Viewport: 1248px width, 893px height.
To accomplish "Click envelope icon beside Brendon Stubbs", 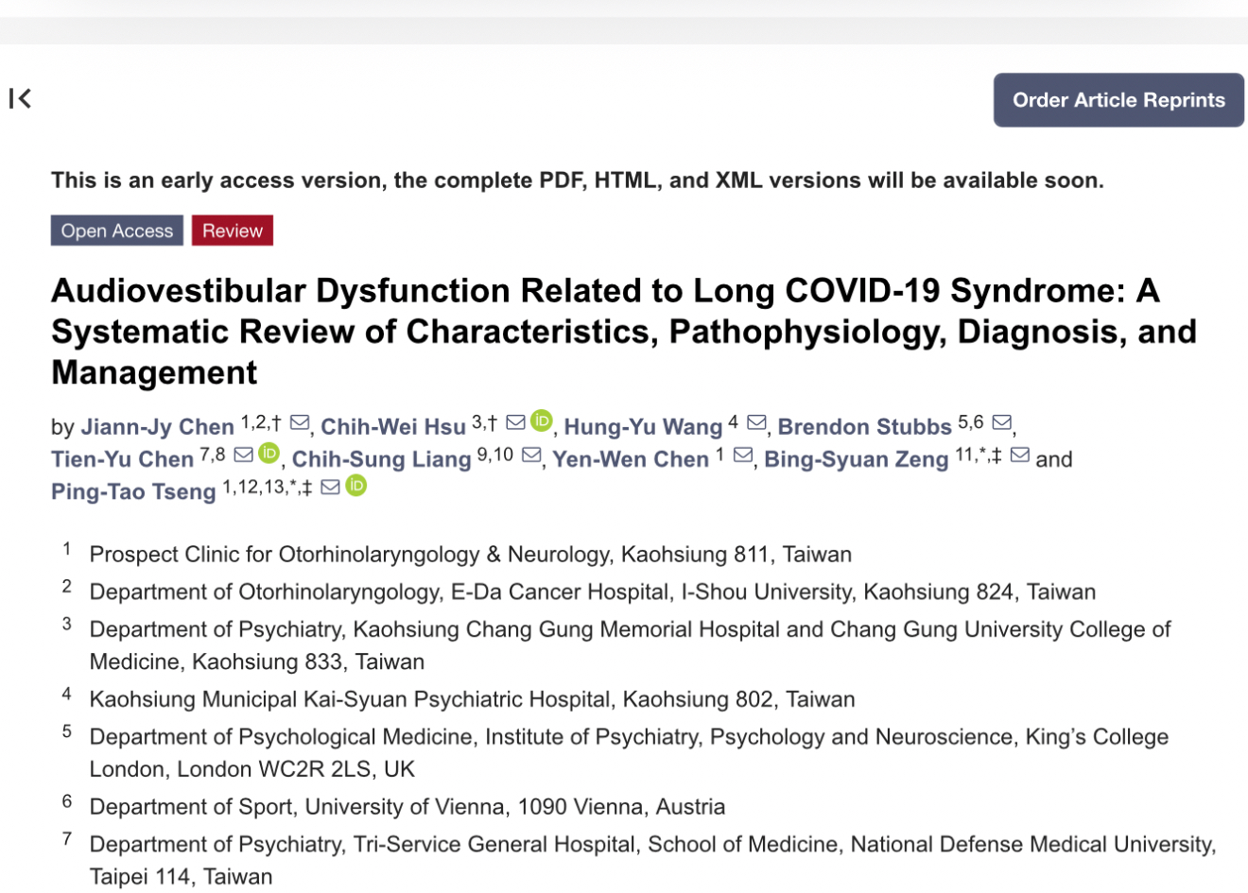I will pyautogui.click(x=1002, y=422).
